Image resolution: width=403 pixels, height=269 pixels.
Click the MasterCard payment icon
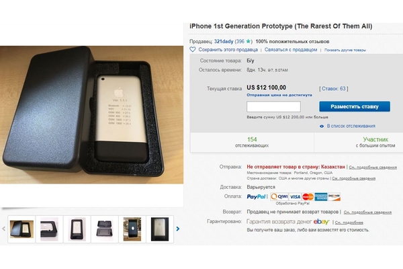(x=308, y=197)
